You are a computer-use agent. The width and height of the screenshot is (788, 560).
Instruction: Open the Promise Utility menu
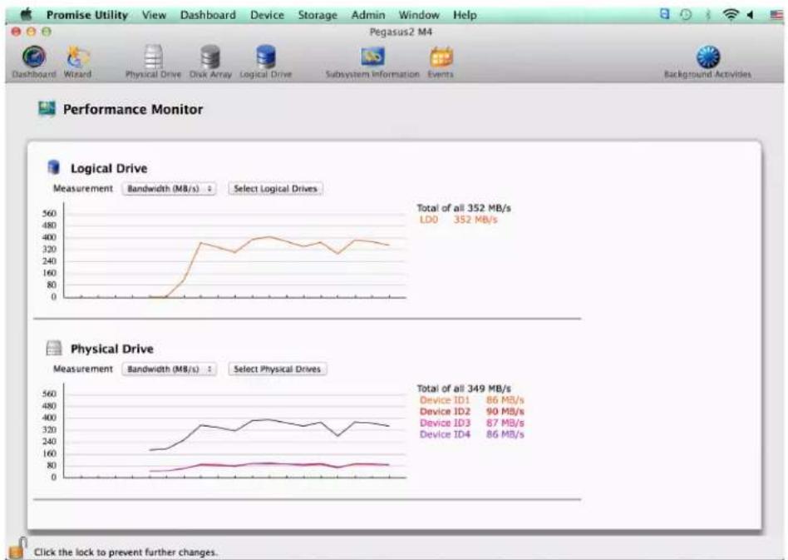87,15
